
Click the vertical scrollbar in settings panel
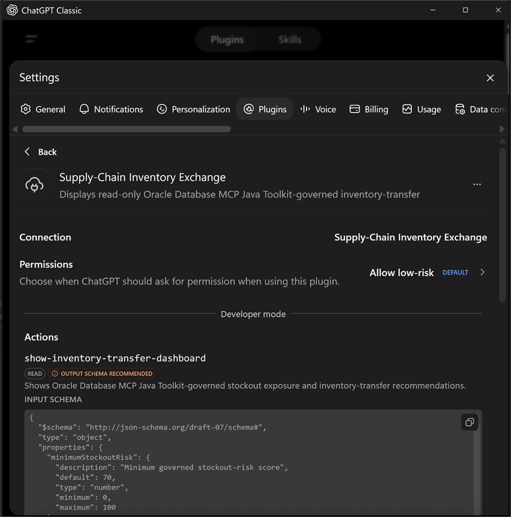(502, 225)
